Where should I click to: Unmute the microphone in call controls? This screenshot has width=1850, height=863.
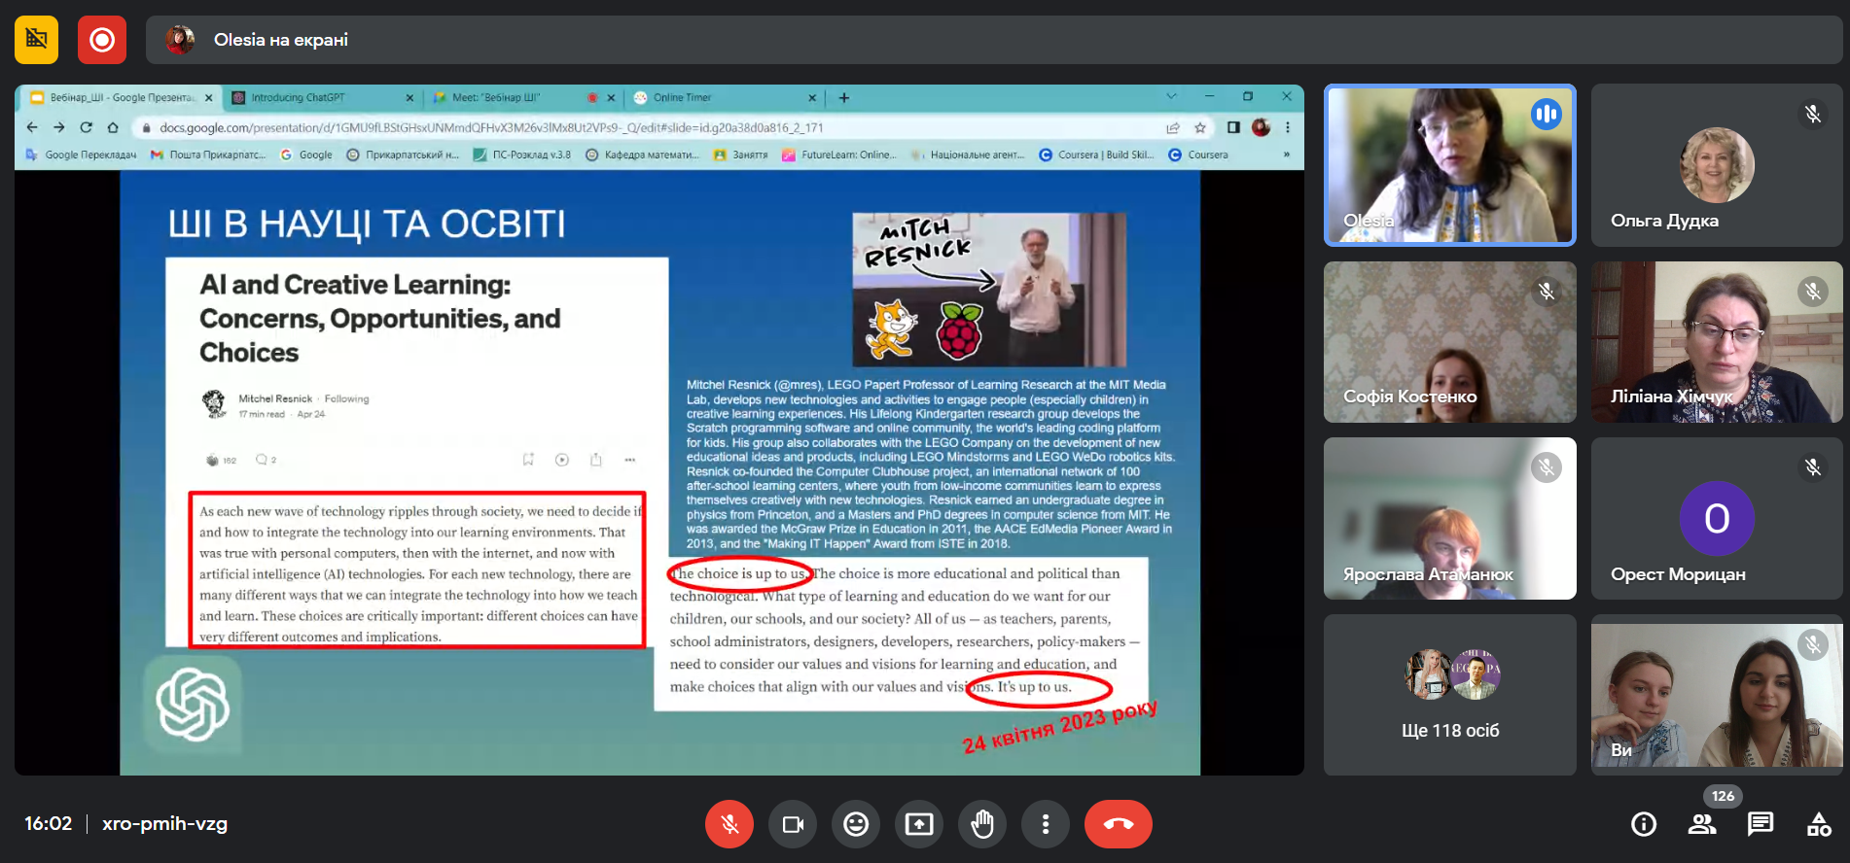tap(729, 824)
